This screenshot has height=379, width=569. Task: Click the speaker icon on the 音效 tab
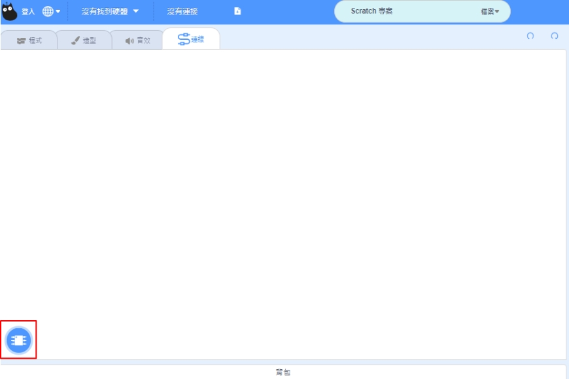pyautogui.click(x=129, y=41)
